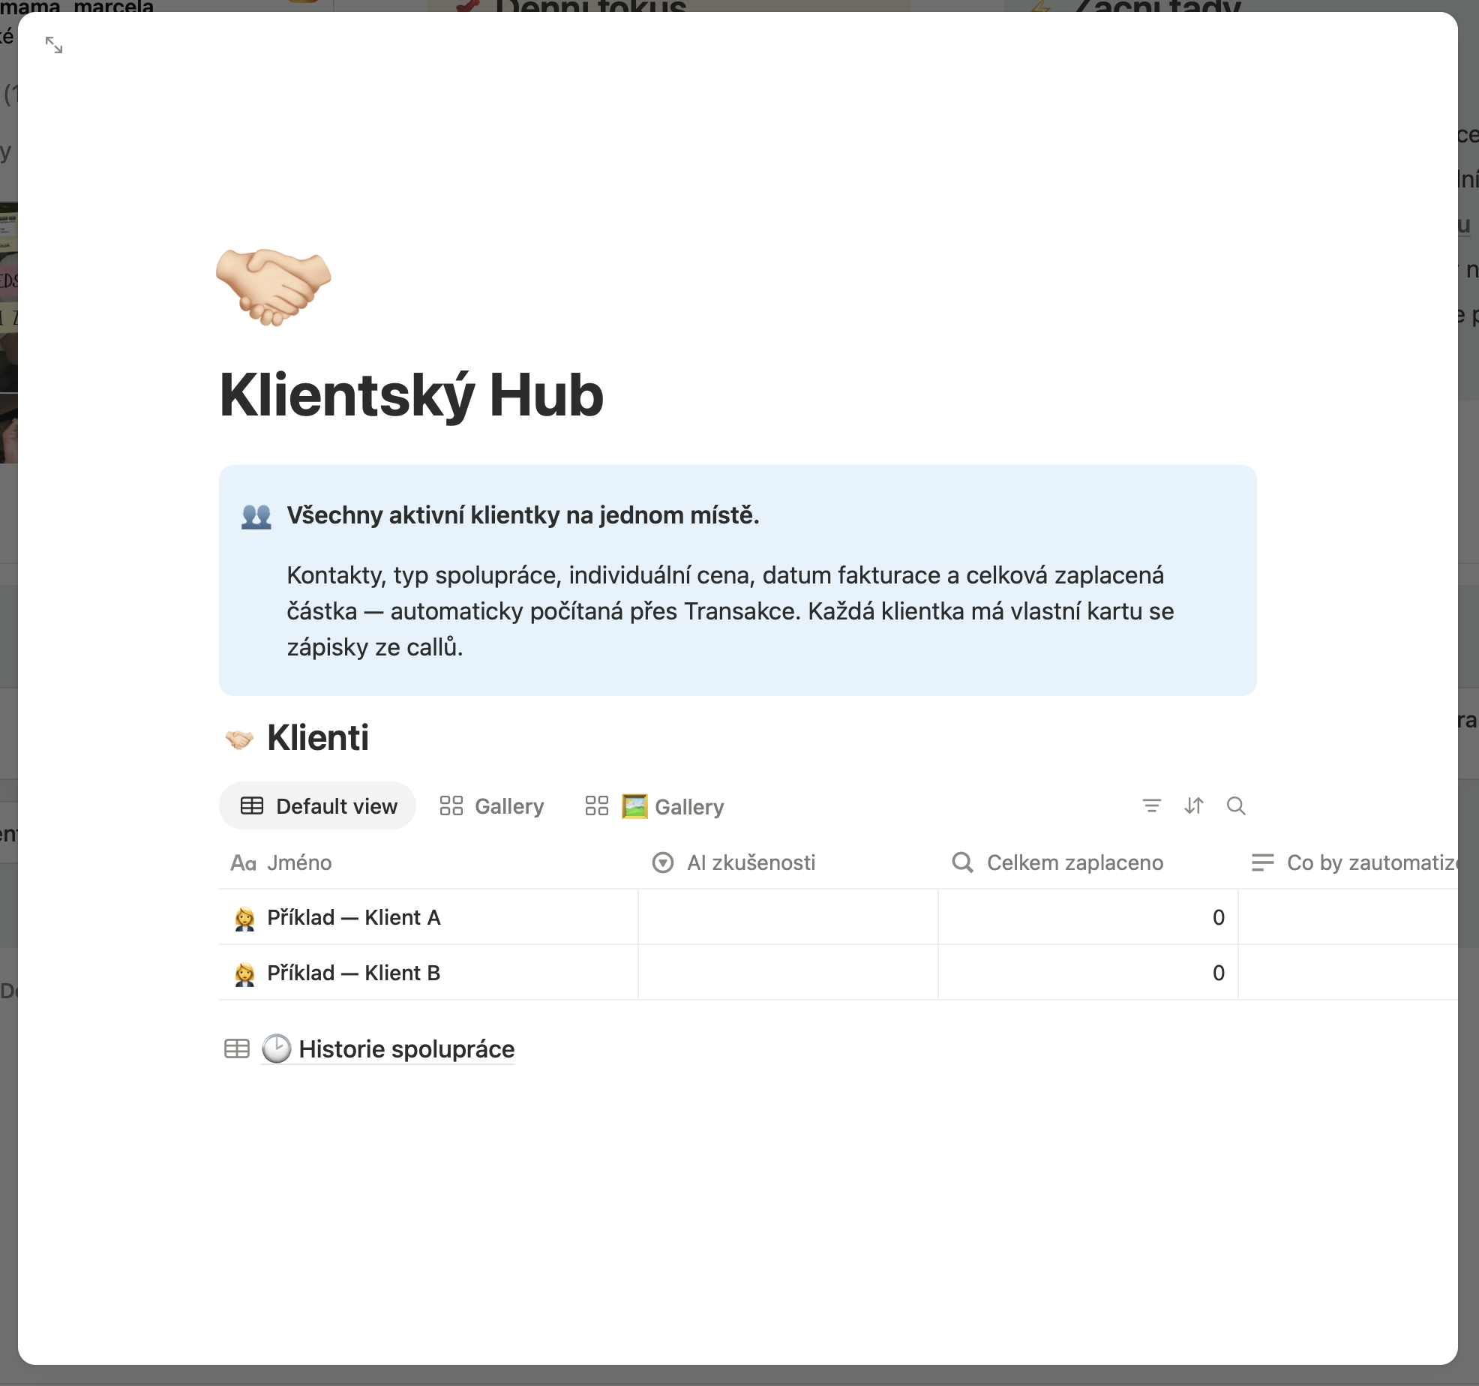Image resolution: width=1479 pixels, height=1386 pixels.
Task: Open the database search magnifier icon
Action: [1235, 805]
